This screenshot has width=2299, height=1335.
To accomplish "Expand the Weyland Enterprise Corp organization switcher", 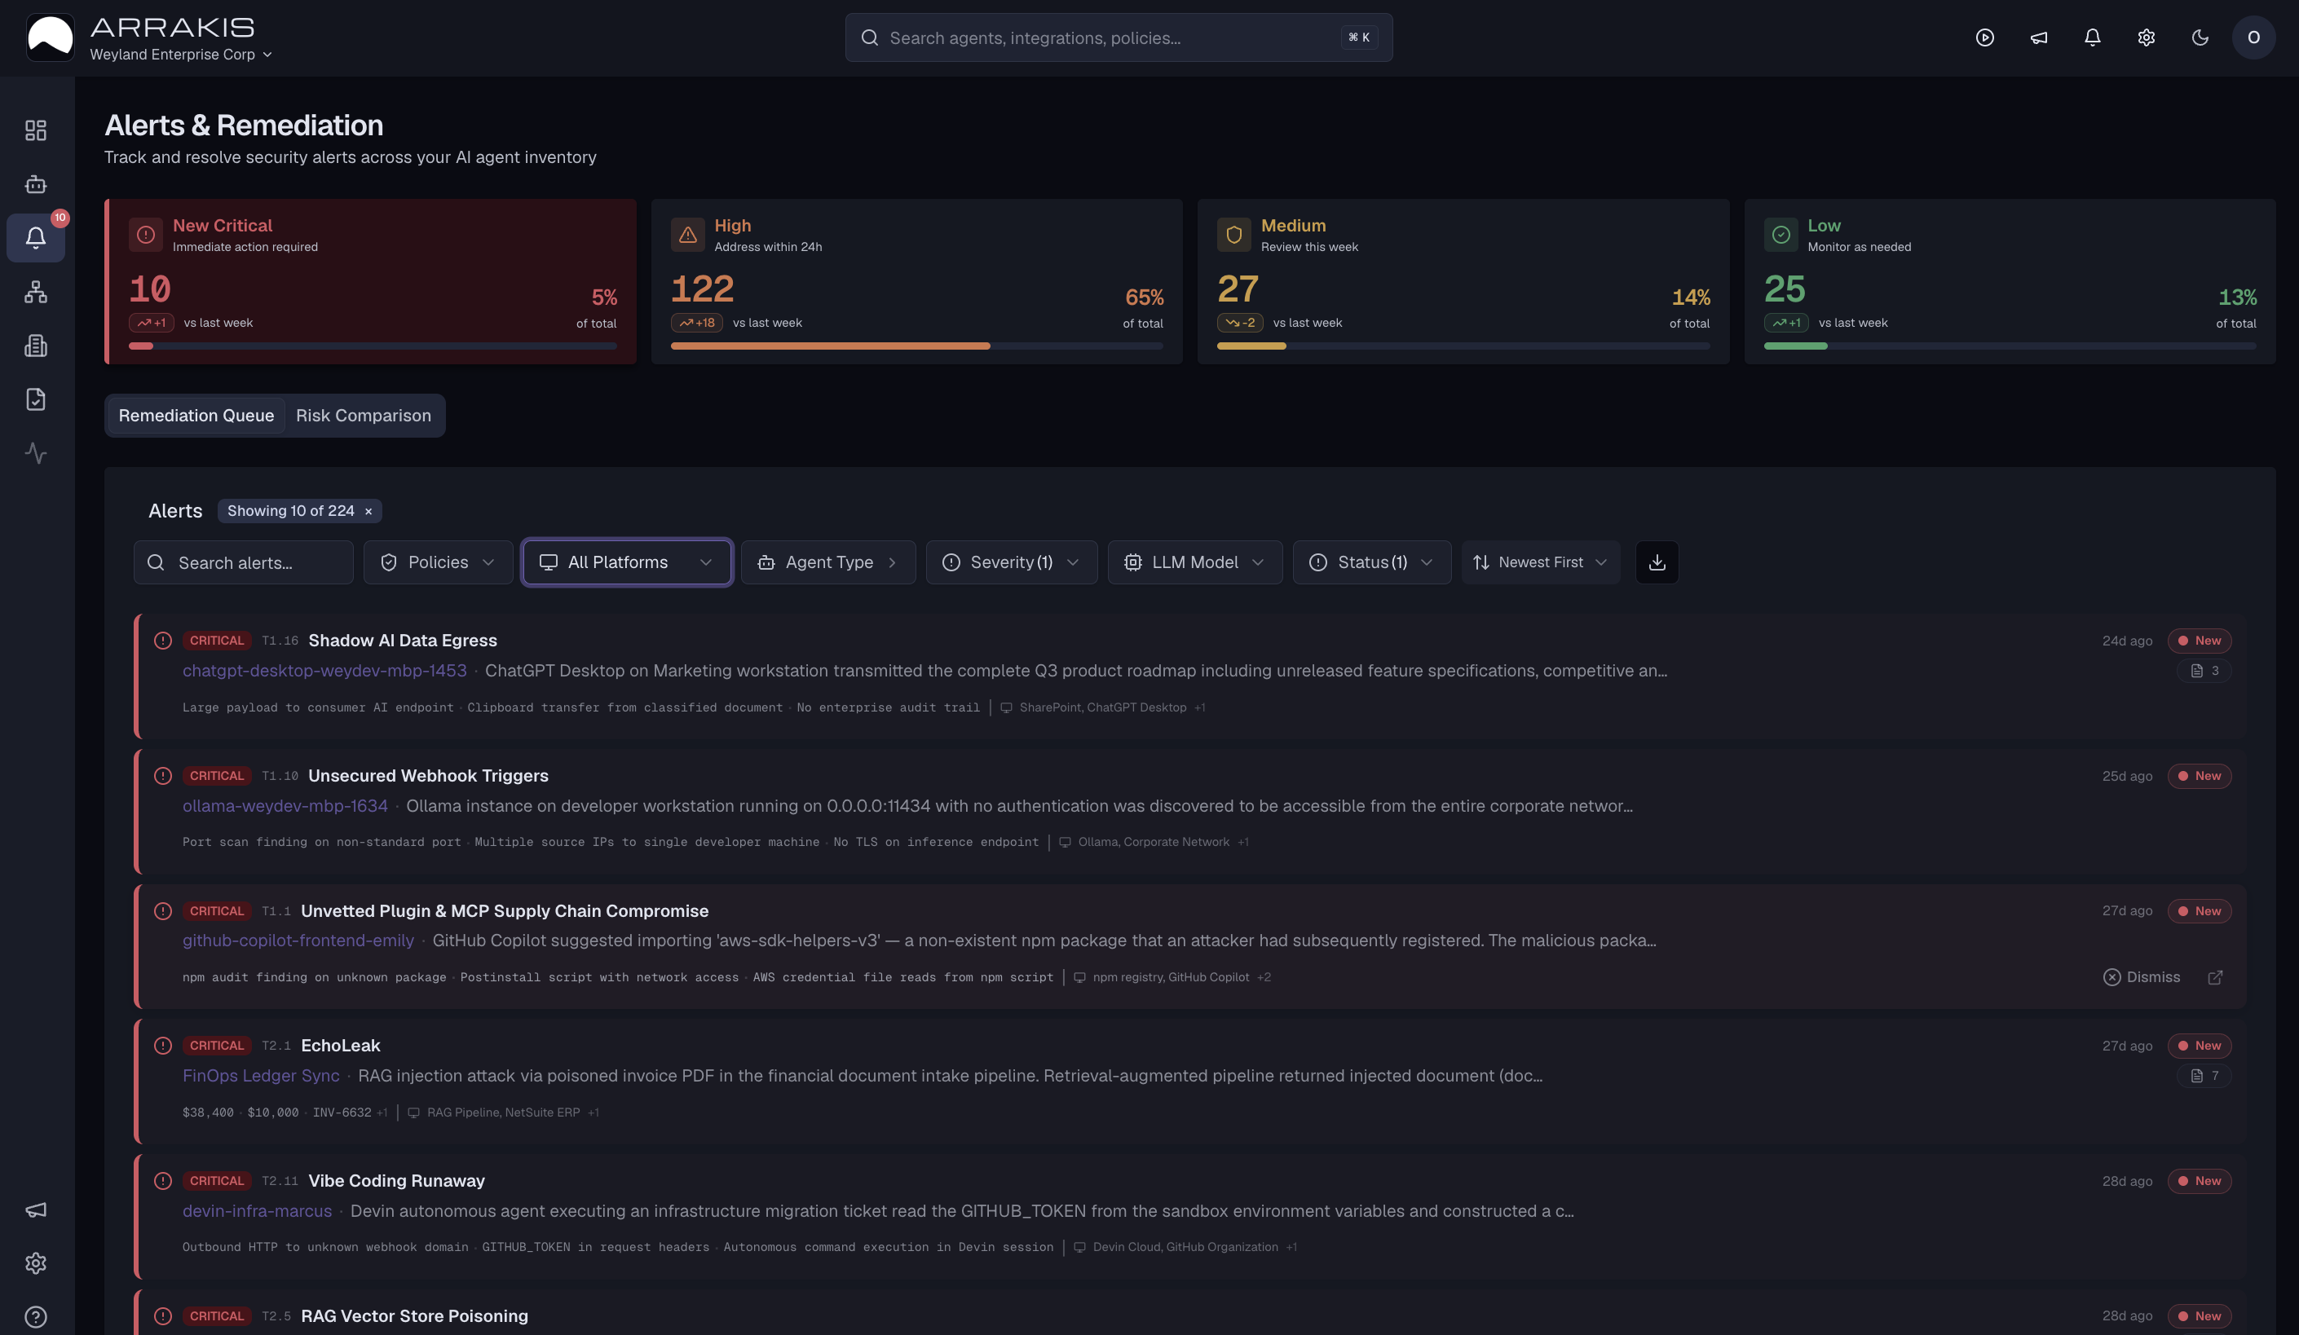I will tap(181, 55).
